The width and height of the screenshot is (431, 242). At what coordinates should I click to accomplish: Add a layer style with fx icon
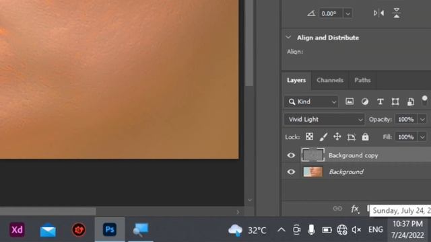[355, 209]
